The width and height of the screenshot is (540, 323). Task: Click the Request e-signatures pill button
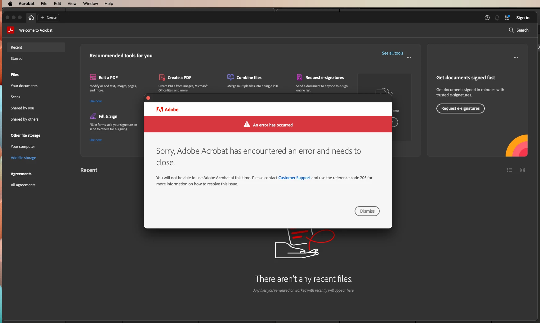point(461,108)
